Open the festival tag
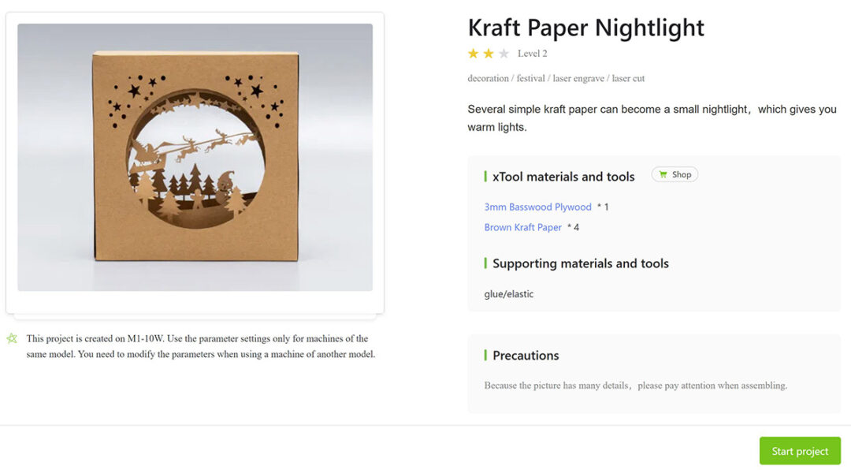 (530, 78)
